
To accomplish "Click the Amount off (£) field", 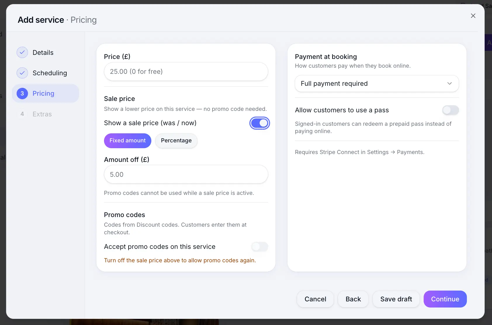I will (x=186, y=174).
